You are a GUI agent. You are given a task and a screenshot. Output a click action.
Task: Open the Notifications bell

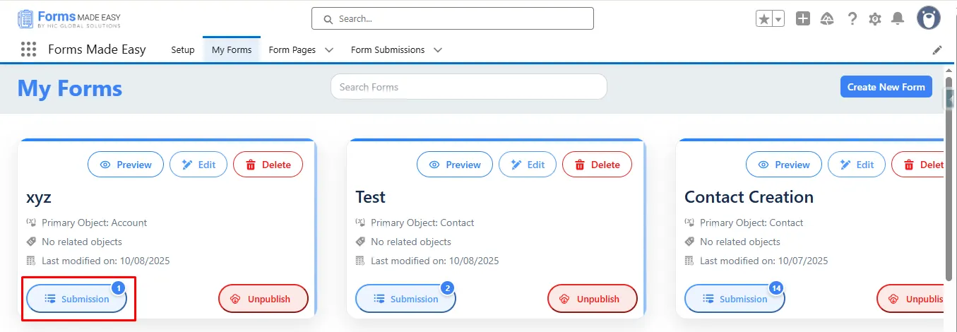[898, 19]
